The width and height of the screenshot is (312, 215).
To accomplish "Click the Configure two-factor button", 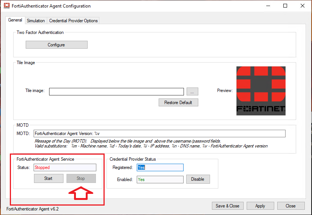I will (x=57, y=45).
